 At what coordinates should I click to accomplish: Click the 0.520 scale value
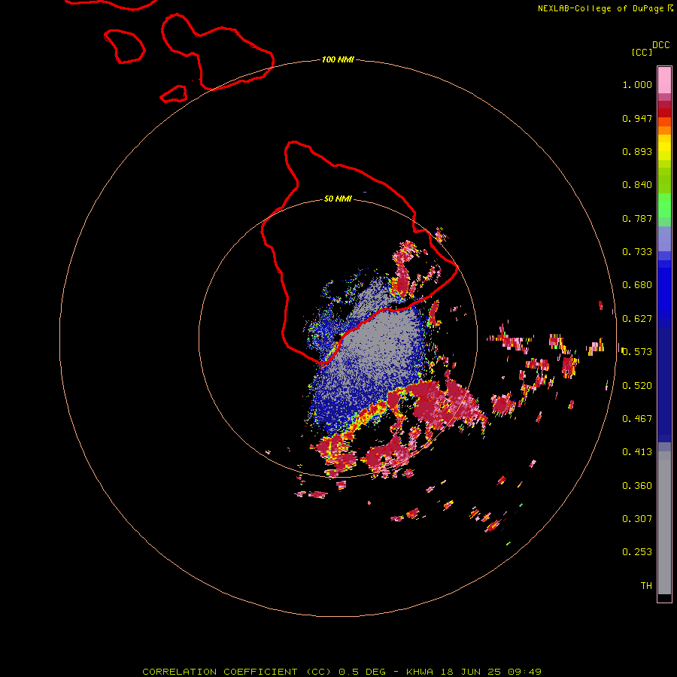(x=637, y=386)
